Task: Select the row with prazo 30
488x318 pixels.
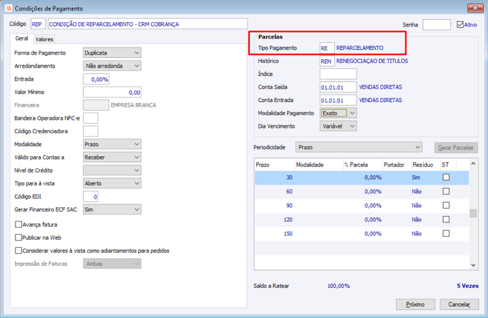Action: coord(362,178)
